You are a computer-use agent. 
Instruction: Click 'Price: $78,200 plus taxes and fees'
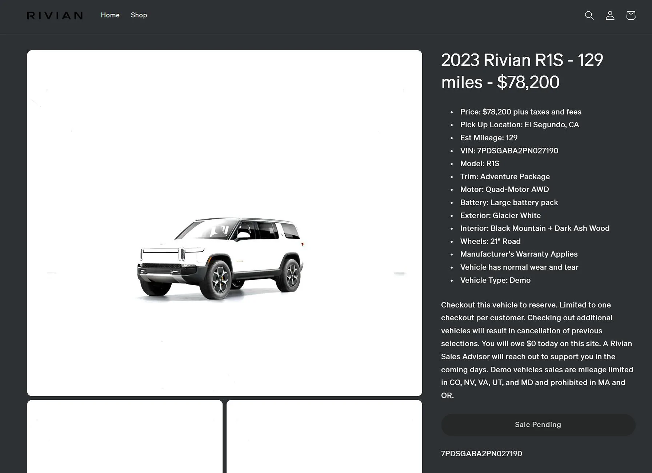pyautogui.click(x=521, y=112)
